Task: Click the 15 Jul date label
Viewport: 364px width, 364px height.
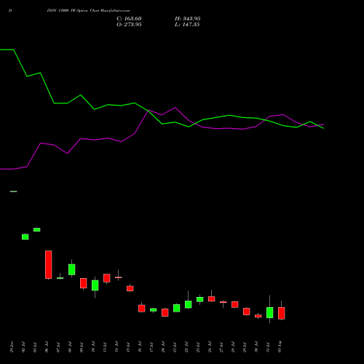Action: pos(128,347)
